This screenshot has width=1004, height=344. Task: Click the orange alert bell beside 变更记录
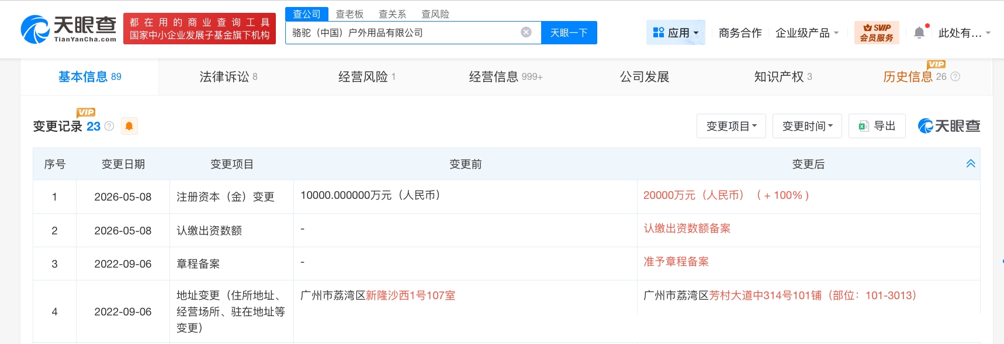coord(129,126)
